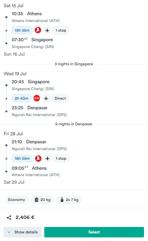The width and height of the screenshot is (148, 241).
Task: Click the 1 stop badge on Denpasar departure
Action: coord(61,158)
